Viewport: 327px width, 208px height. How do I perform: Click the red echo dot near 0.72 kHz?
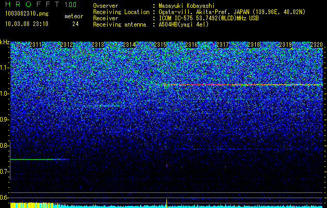(167, 166)
